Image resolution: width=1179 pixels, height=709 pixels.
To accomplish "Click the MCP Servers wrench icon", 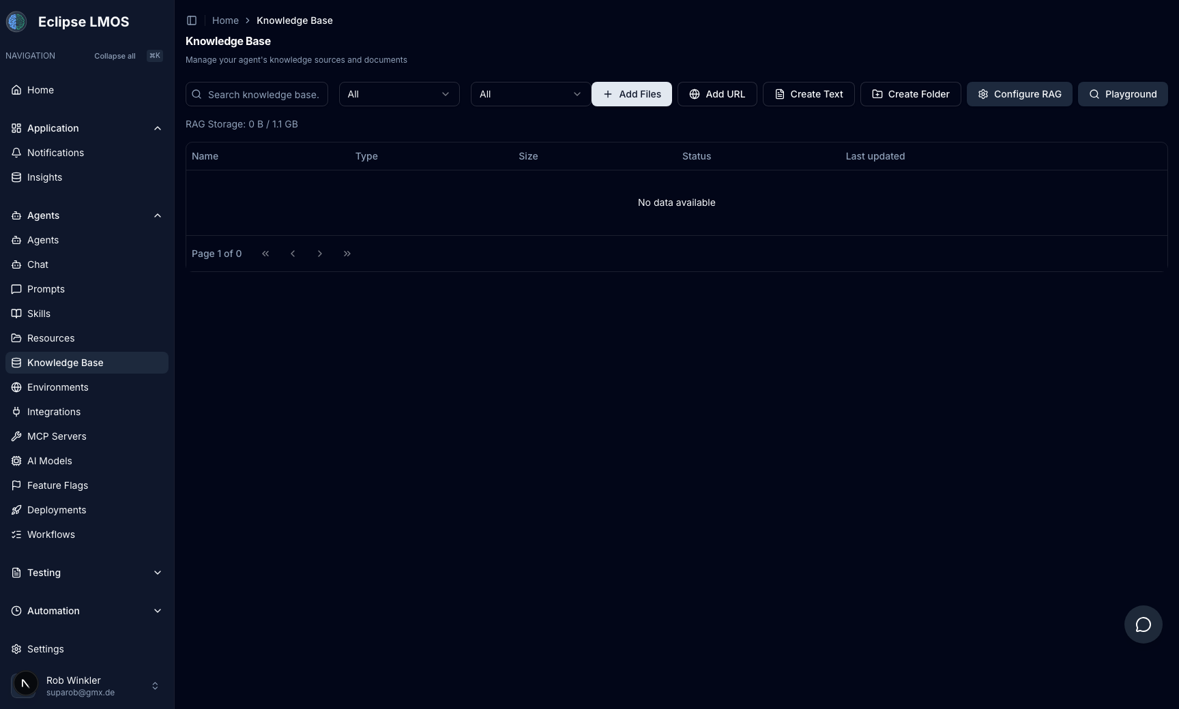I will point(16,436).
